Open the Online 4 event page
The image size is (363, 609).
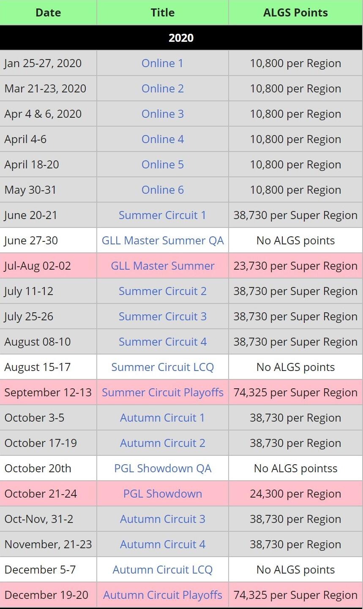[x=162, y=139]
